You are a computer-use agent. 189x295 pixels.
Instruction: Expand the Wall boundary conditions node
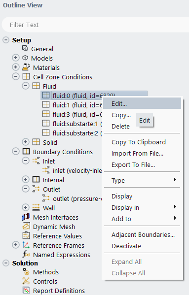click(26, 207)
